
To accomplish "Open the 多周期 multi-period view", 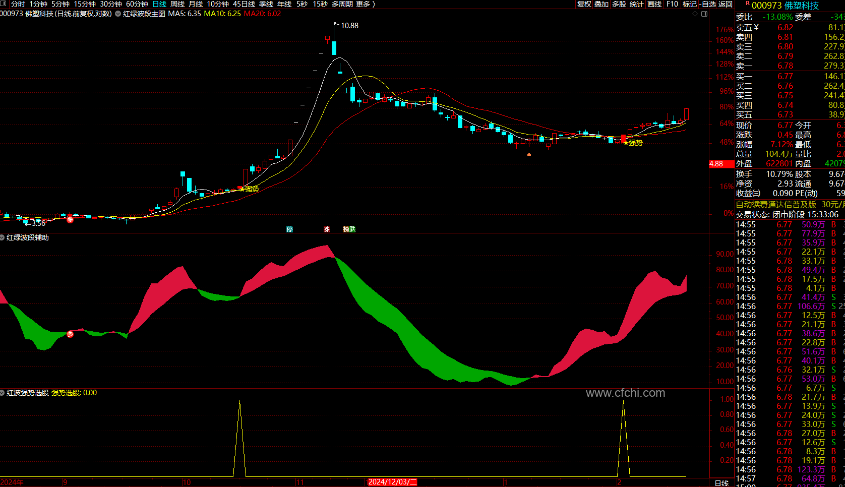I will click(342, 4).
